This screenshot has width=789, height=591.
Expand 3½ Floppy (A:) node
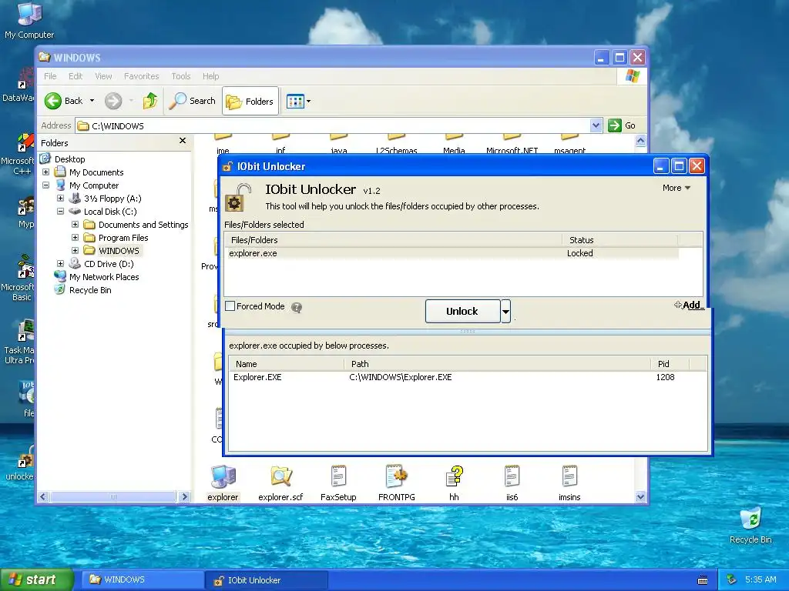60,199
